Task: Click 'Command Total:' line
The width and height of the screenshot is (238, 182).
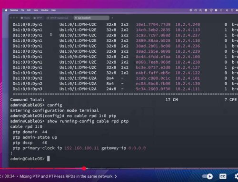Action: tap(27, 100)
